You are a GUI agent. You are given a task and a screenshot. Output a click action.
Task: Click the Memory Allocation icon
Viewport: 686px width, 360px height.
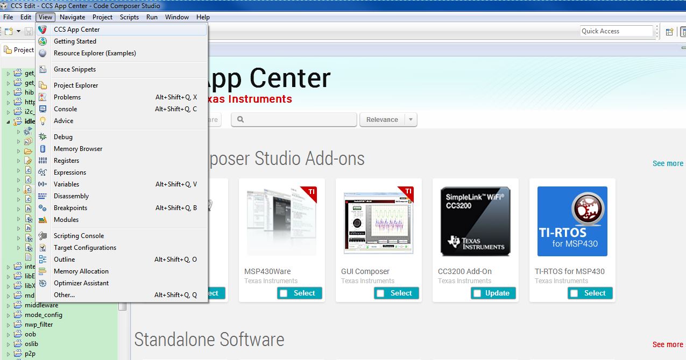[43, 271]
